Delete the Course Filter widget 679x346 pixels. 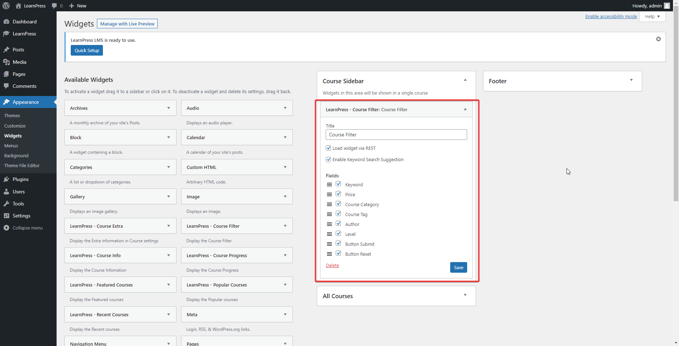[332, 266]
